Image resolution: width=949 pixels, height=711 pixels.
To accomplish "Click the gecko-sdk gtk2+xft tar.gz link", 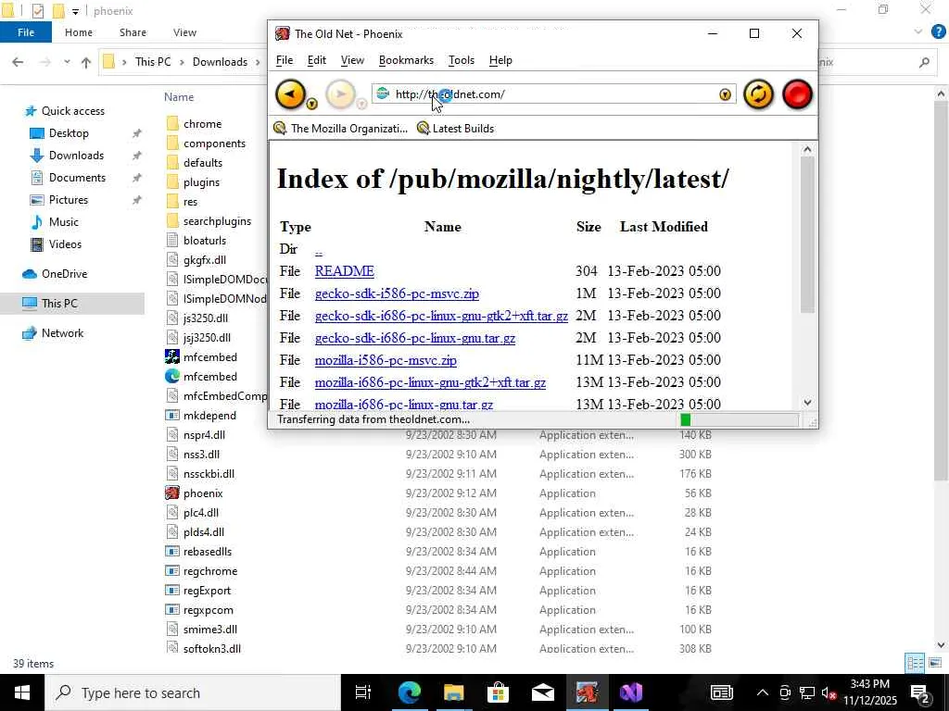I will coord(441,316).
